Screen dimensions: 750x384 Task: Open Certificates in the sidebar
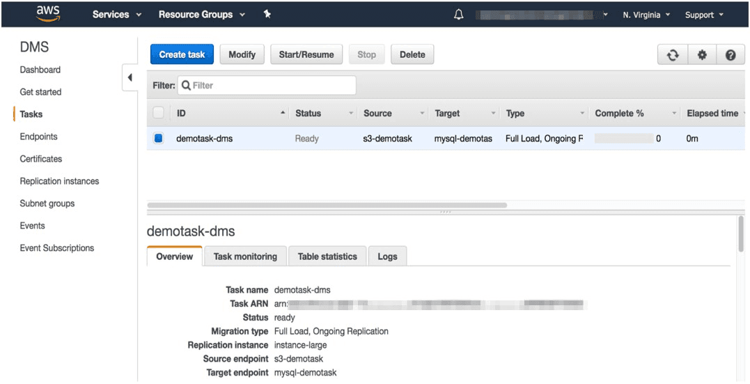(x=41, y=158)
